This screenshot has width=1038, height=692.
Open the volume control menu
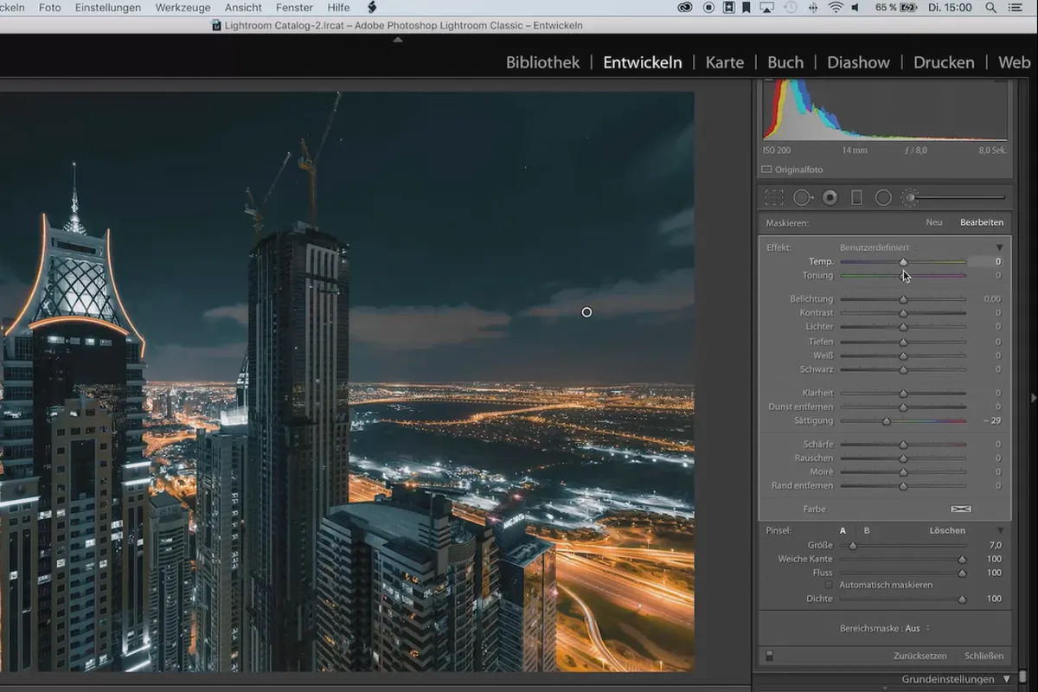(855, 8)
